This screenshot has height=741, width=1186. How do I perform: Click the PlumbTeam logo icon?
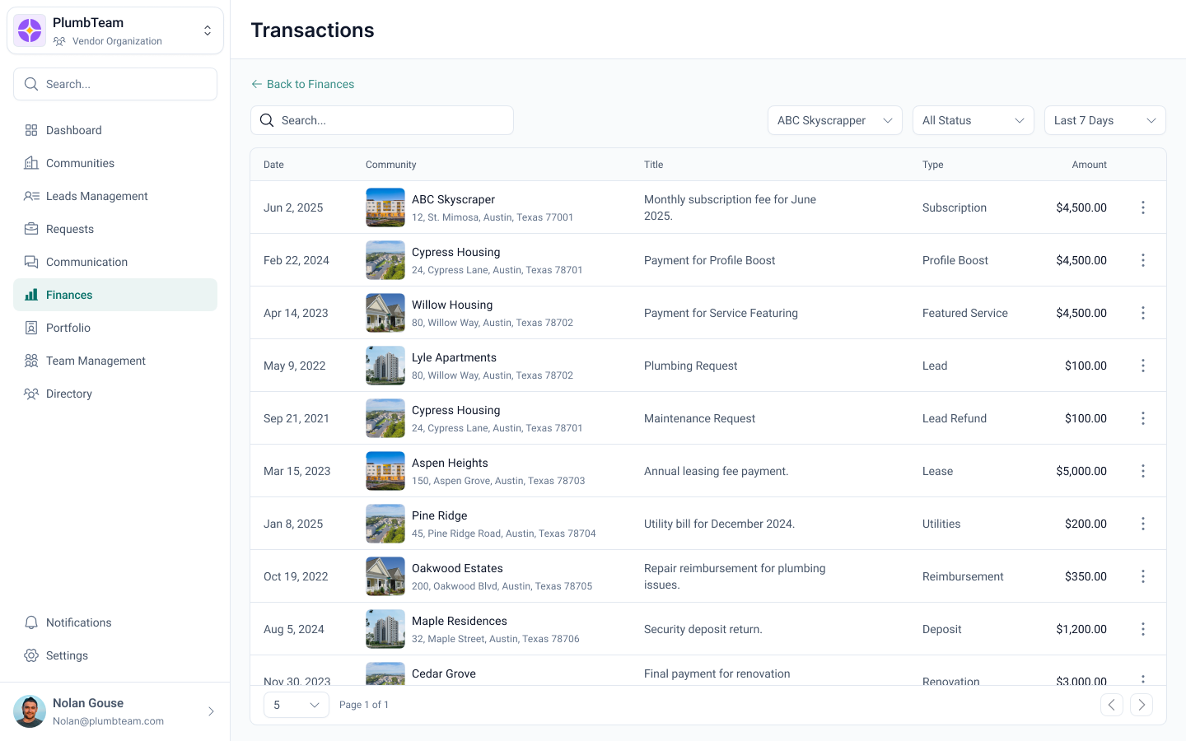point(30,30)
